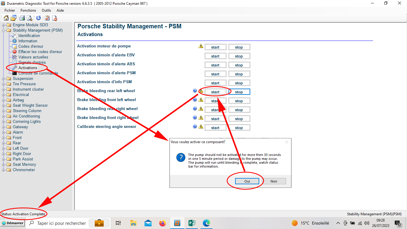Click the volume icon in system tray
Viewport: 407px width, 229px height.
[367, 223]
